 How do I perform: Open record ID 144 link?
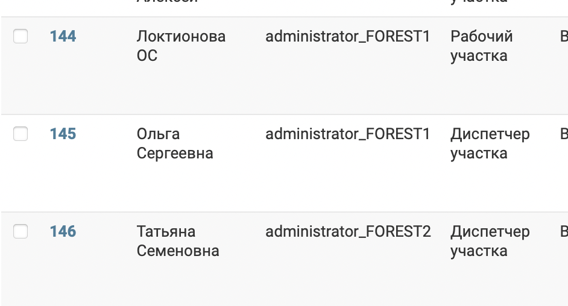(x=63, y=37)
